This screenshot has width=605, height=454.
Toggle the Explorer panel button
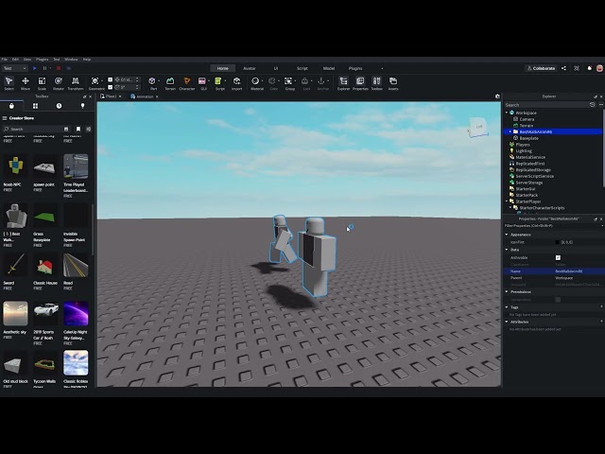(343, 83)
